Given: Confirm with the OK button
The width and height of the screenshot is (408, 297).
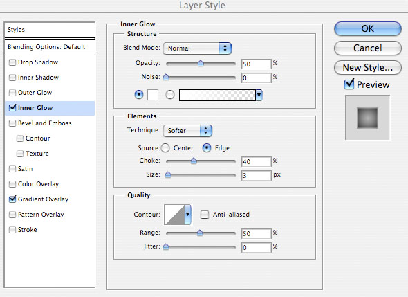Looking at the screenshot, I should (x=368, y=28).
